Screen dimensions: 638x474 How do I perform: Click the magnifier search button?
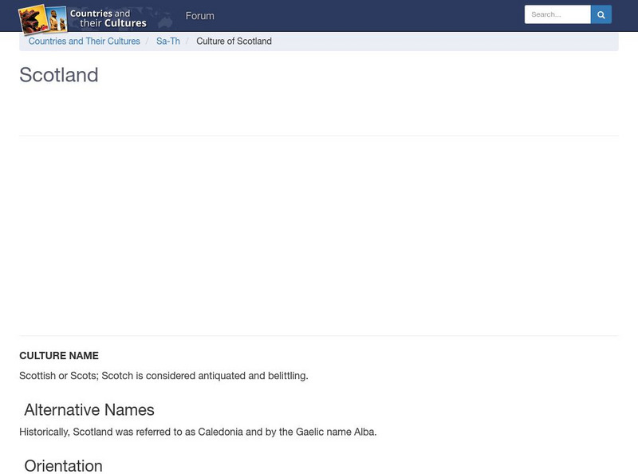tap(601, 14)
